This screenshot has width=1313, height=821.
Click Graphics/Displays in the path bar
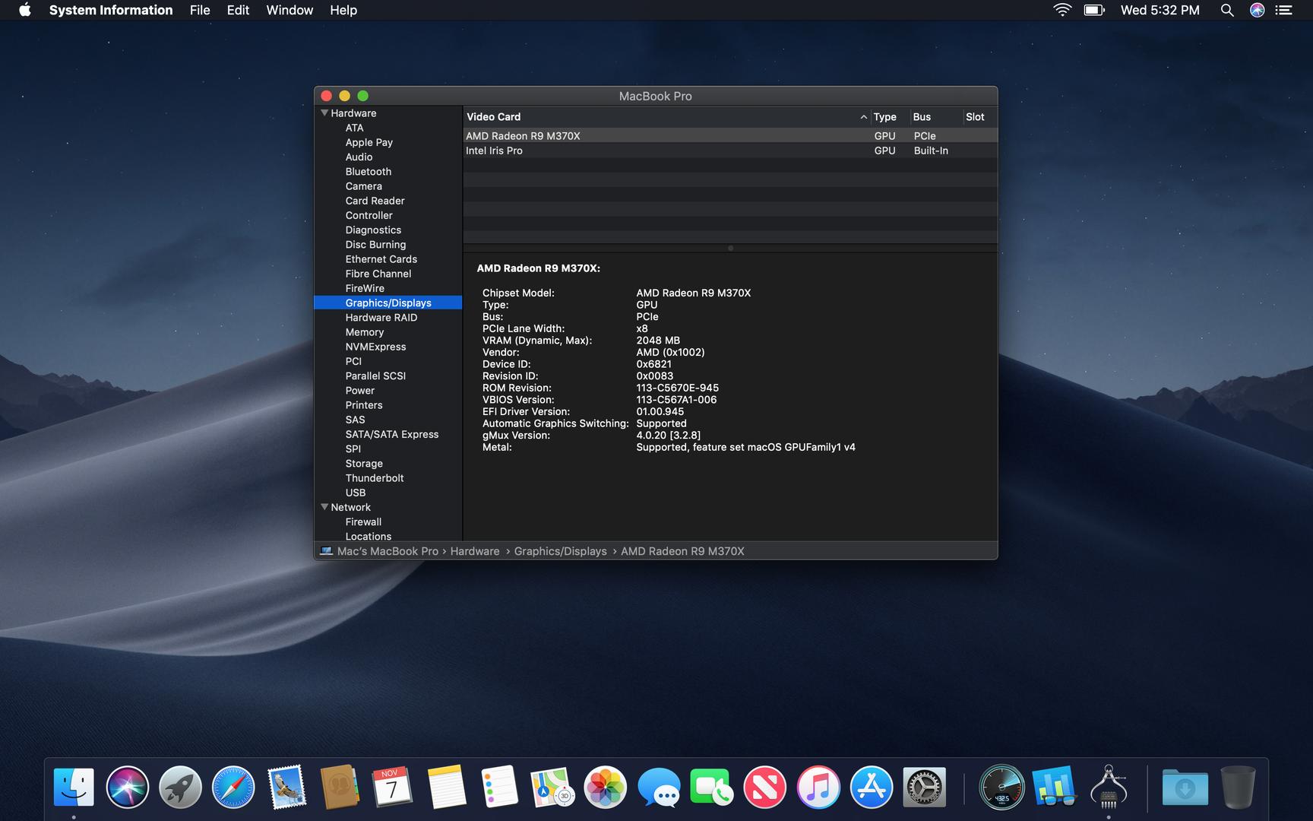click(x=560, y=551)
